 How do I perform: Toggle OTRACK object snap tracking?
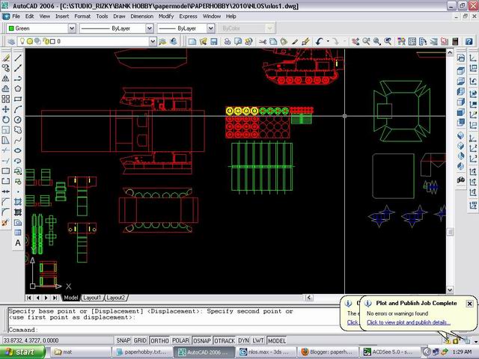[x=225, y=340]
